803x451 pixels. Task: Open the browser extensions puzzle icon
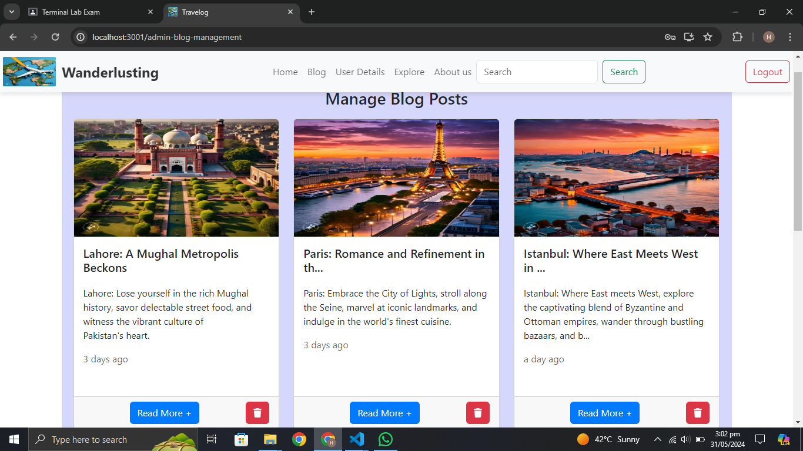(x=737, y=37)
